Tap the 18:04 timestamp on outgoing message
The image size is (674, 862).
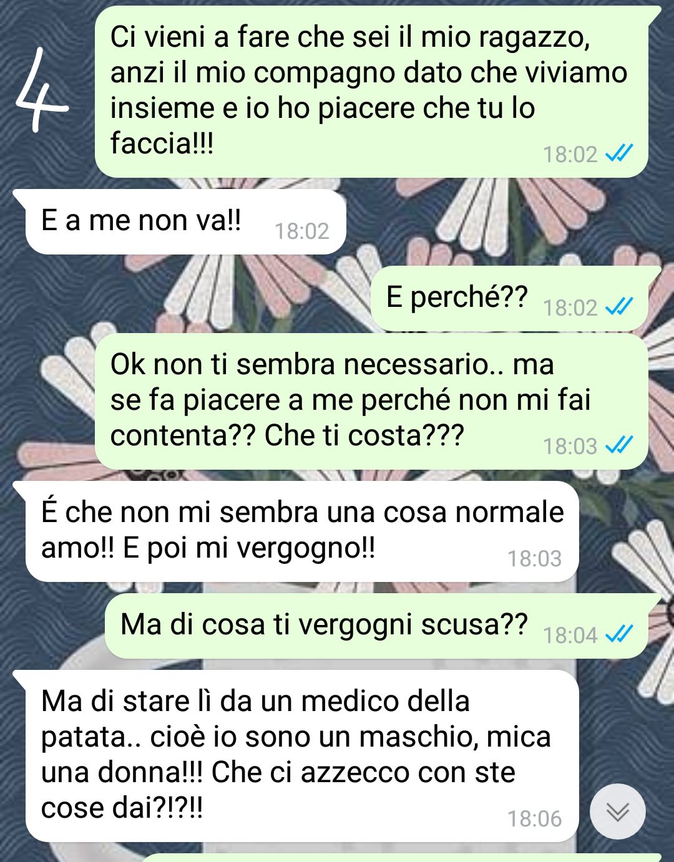click(x=570, y=635)
